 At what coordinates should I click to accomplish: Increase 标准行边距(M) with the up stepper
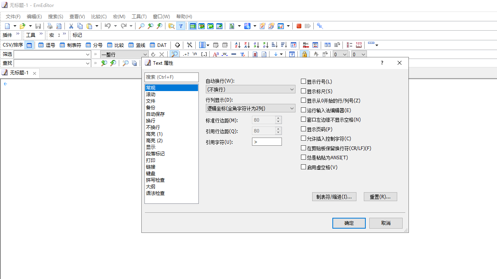tap(278, 118)
